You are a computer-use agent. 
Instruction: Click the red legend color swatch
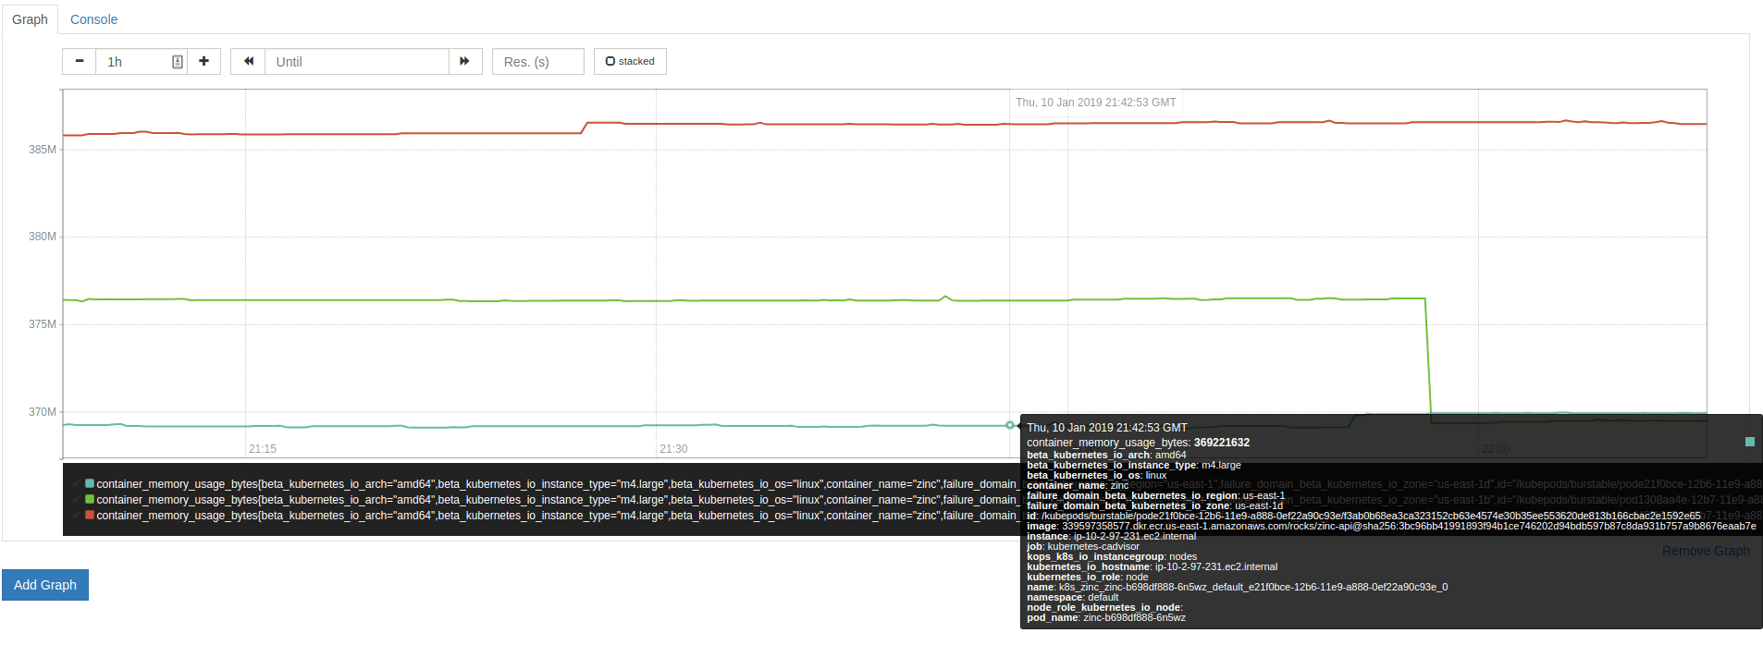pyautogui.click(x=90, y=515)
